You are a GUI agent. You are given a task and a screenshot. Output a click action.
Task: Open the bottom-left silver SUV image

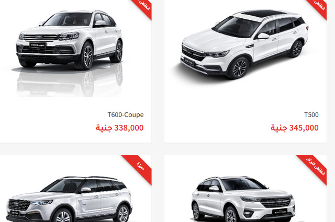click(x=70, y=199)
